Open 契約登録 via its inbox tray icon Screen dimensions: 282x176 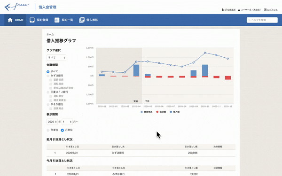(x=32, y=20)
